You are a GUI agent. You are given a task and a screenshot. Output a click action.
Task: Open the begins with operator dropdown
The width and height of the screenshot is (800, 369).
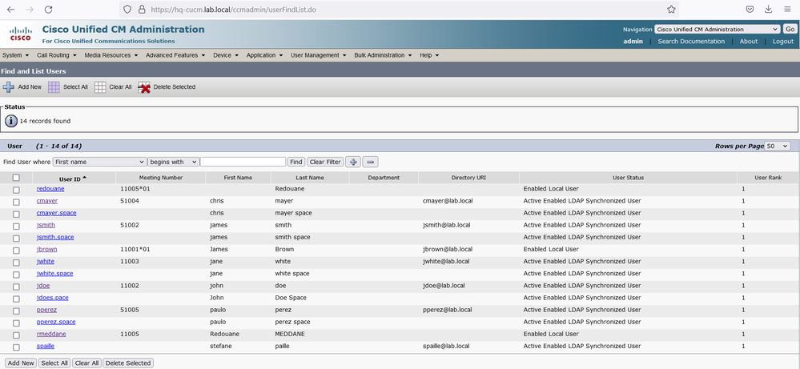point(173,162)
